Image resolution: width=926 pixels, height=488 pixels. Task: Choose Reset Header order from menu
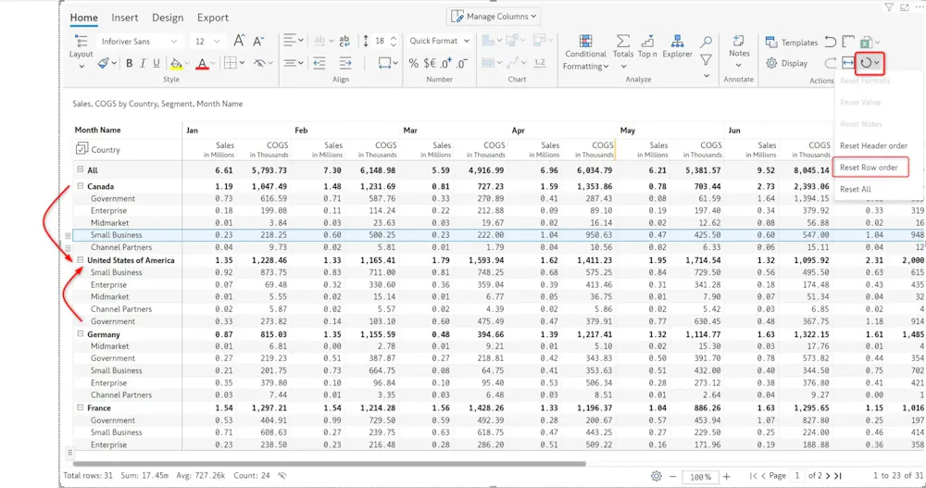tap(873, 145)
